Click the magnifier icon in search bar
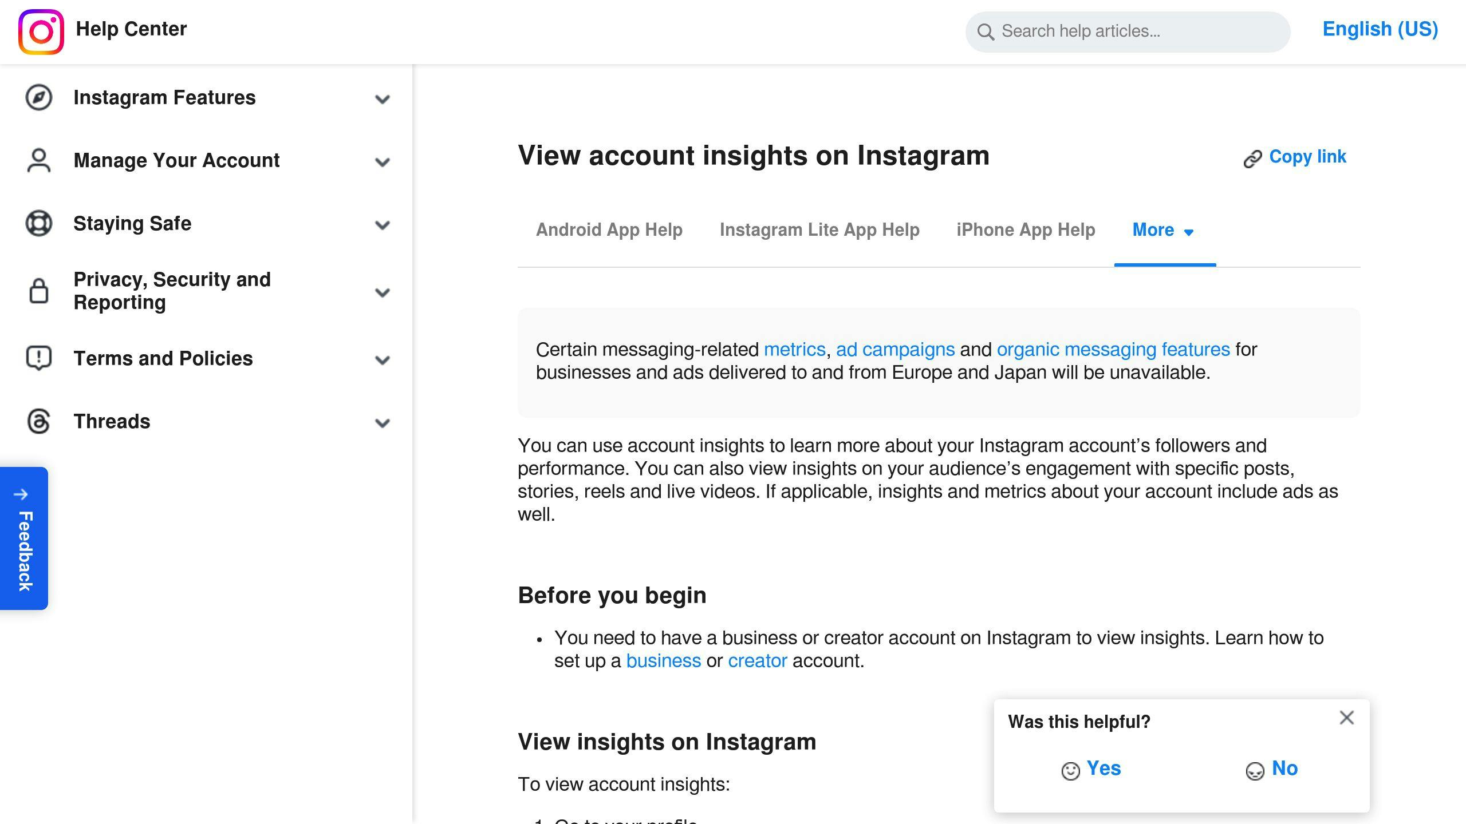This screenshot has height=824, width=1466. coord(985,31)
